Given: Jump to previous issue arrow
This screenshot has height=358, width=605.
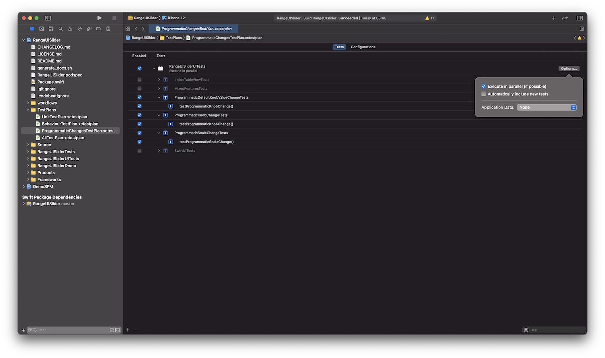Looking at the screenshot, I should (x=575, y=38).
